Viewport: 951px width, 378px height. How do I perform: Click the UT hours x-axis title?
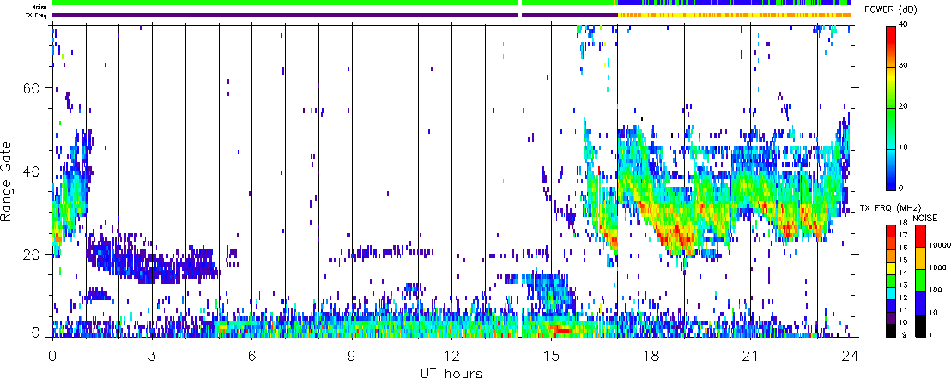tap(451, 371)
